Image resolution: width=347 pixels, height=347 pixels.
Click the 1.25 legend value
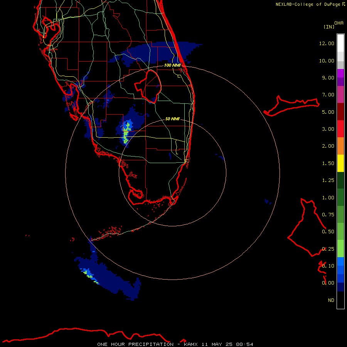coord(328,180)
